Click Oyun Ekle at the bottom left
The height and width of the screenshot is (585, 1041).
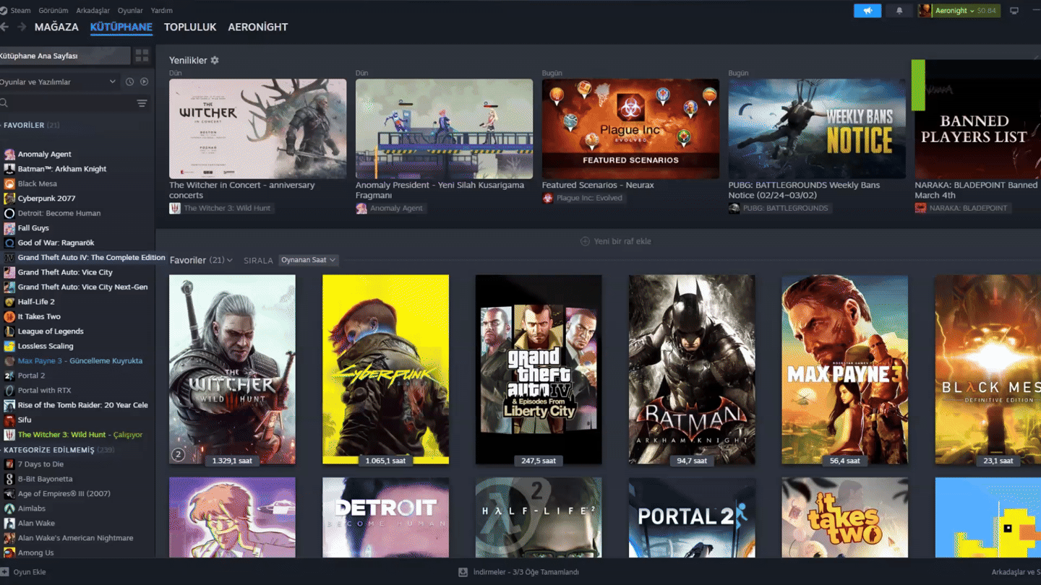pos(23,572)
